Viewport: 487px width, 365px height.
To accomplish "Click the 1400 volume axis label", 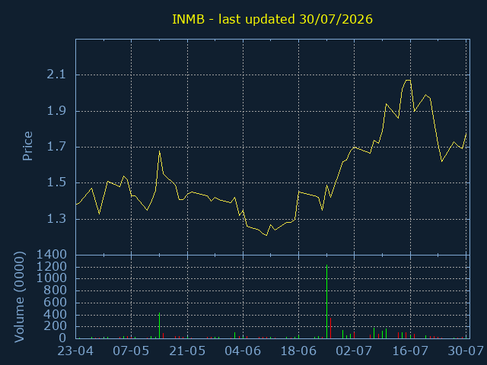I will pyautogui.click(x=52, y=255).
